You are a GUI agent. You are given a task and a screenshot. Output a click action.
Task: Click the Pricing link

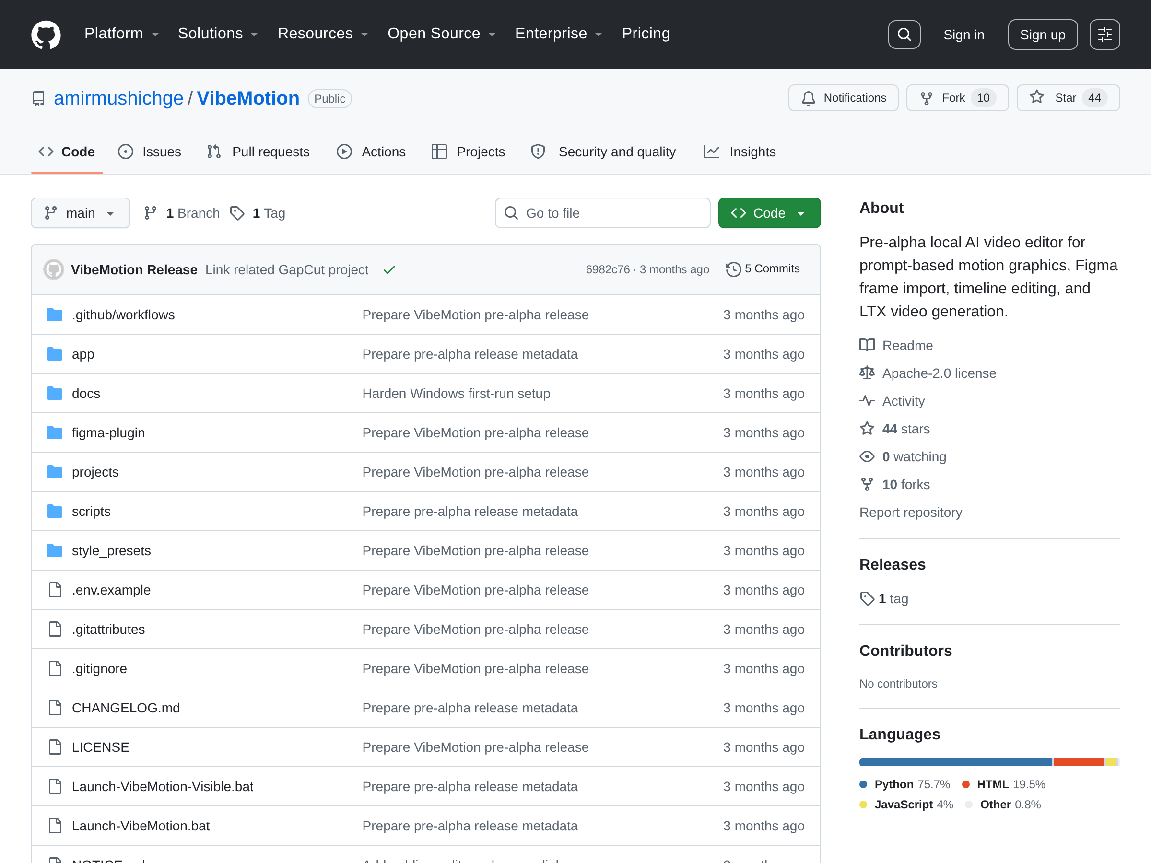pyautogui.click(x=646, y=33)
